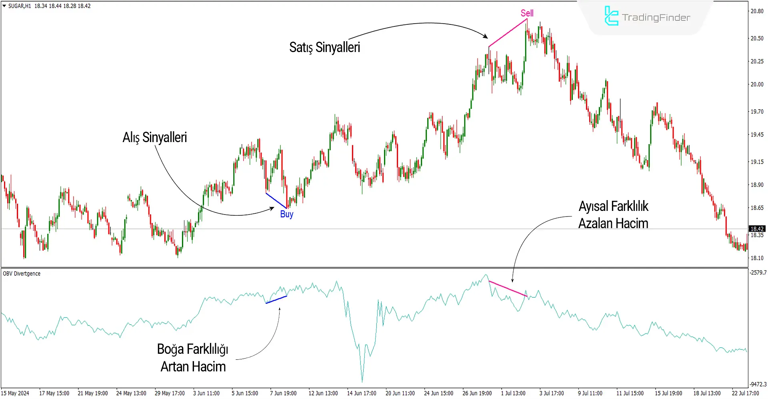Click the Satış Sinyalleri text annotation
Viewport: 768px width, 399px height.
tap(324, 47)
